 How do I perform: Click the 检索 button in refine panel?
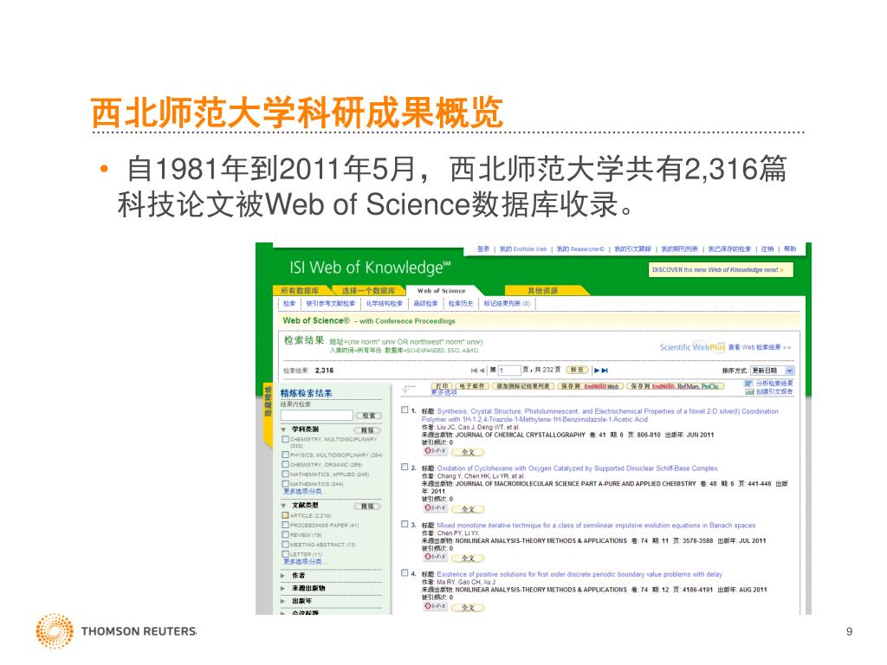point(369,416)
